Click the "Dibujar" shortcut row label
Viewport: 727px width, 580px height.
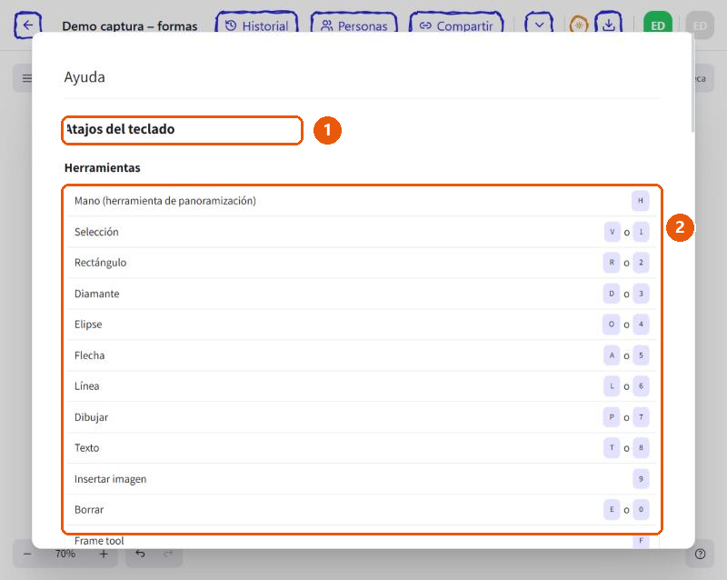click(x=92, y=417)
